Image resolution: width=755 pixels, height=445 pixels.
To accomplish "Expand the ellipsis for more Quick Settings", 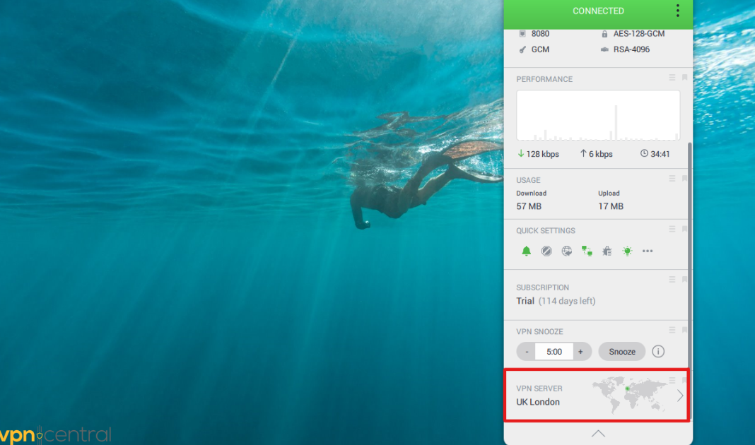I will click(x=648, y=251).
